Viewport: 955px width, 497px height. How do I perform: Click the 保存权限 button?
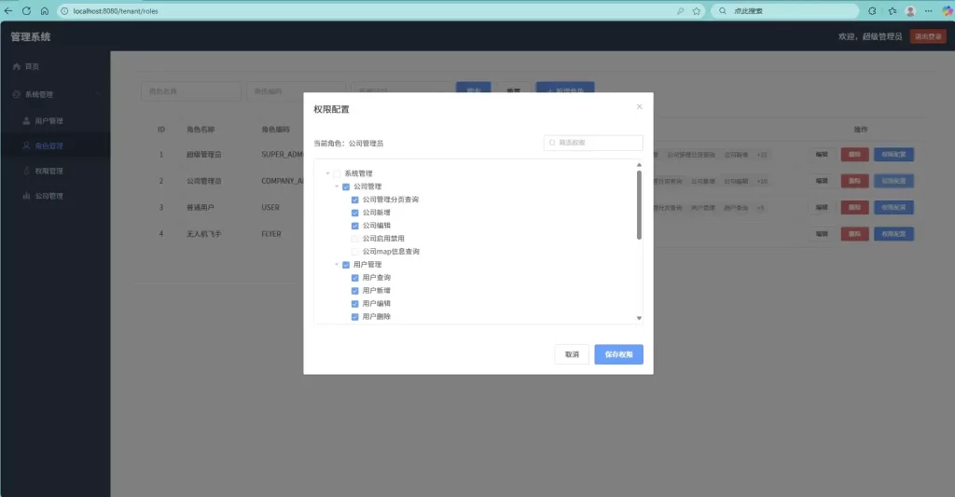[618, 354]
